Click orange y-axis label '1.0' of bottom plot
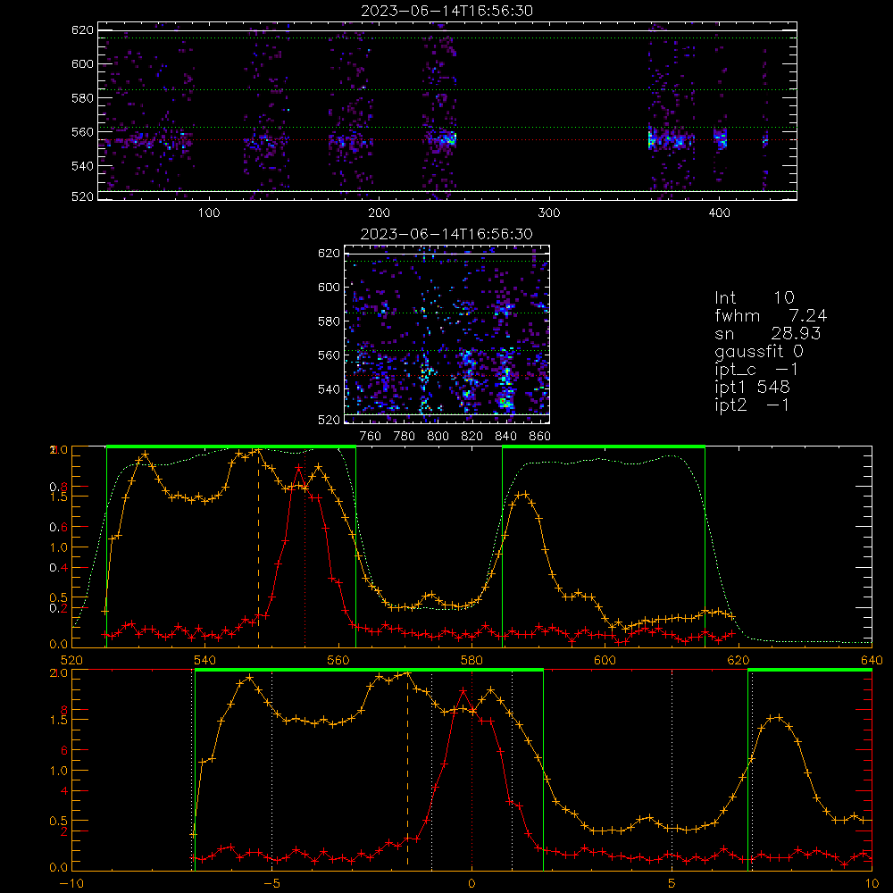Screen dimensions: 893x893 click(x=59, y=770)
